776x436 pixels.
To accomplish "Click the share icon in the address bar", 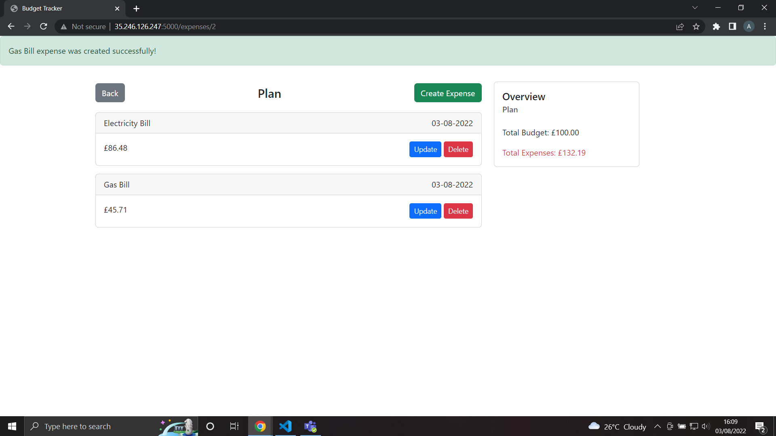I will (680, 26).
